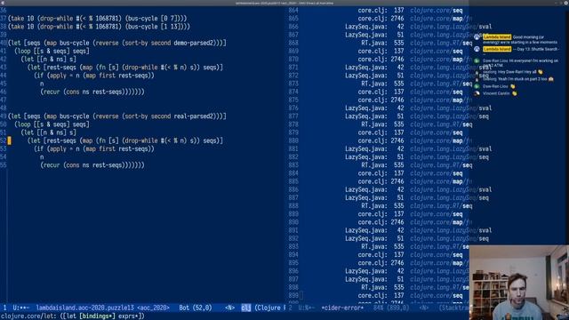Click the *cider-error* buffer name in mode line
Image resolution: width=569 pixels, height=320 pixels.
pos(342,308)
